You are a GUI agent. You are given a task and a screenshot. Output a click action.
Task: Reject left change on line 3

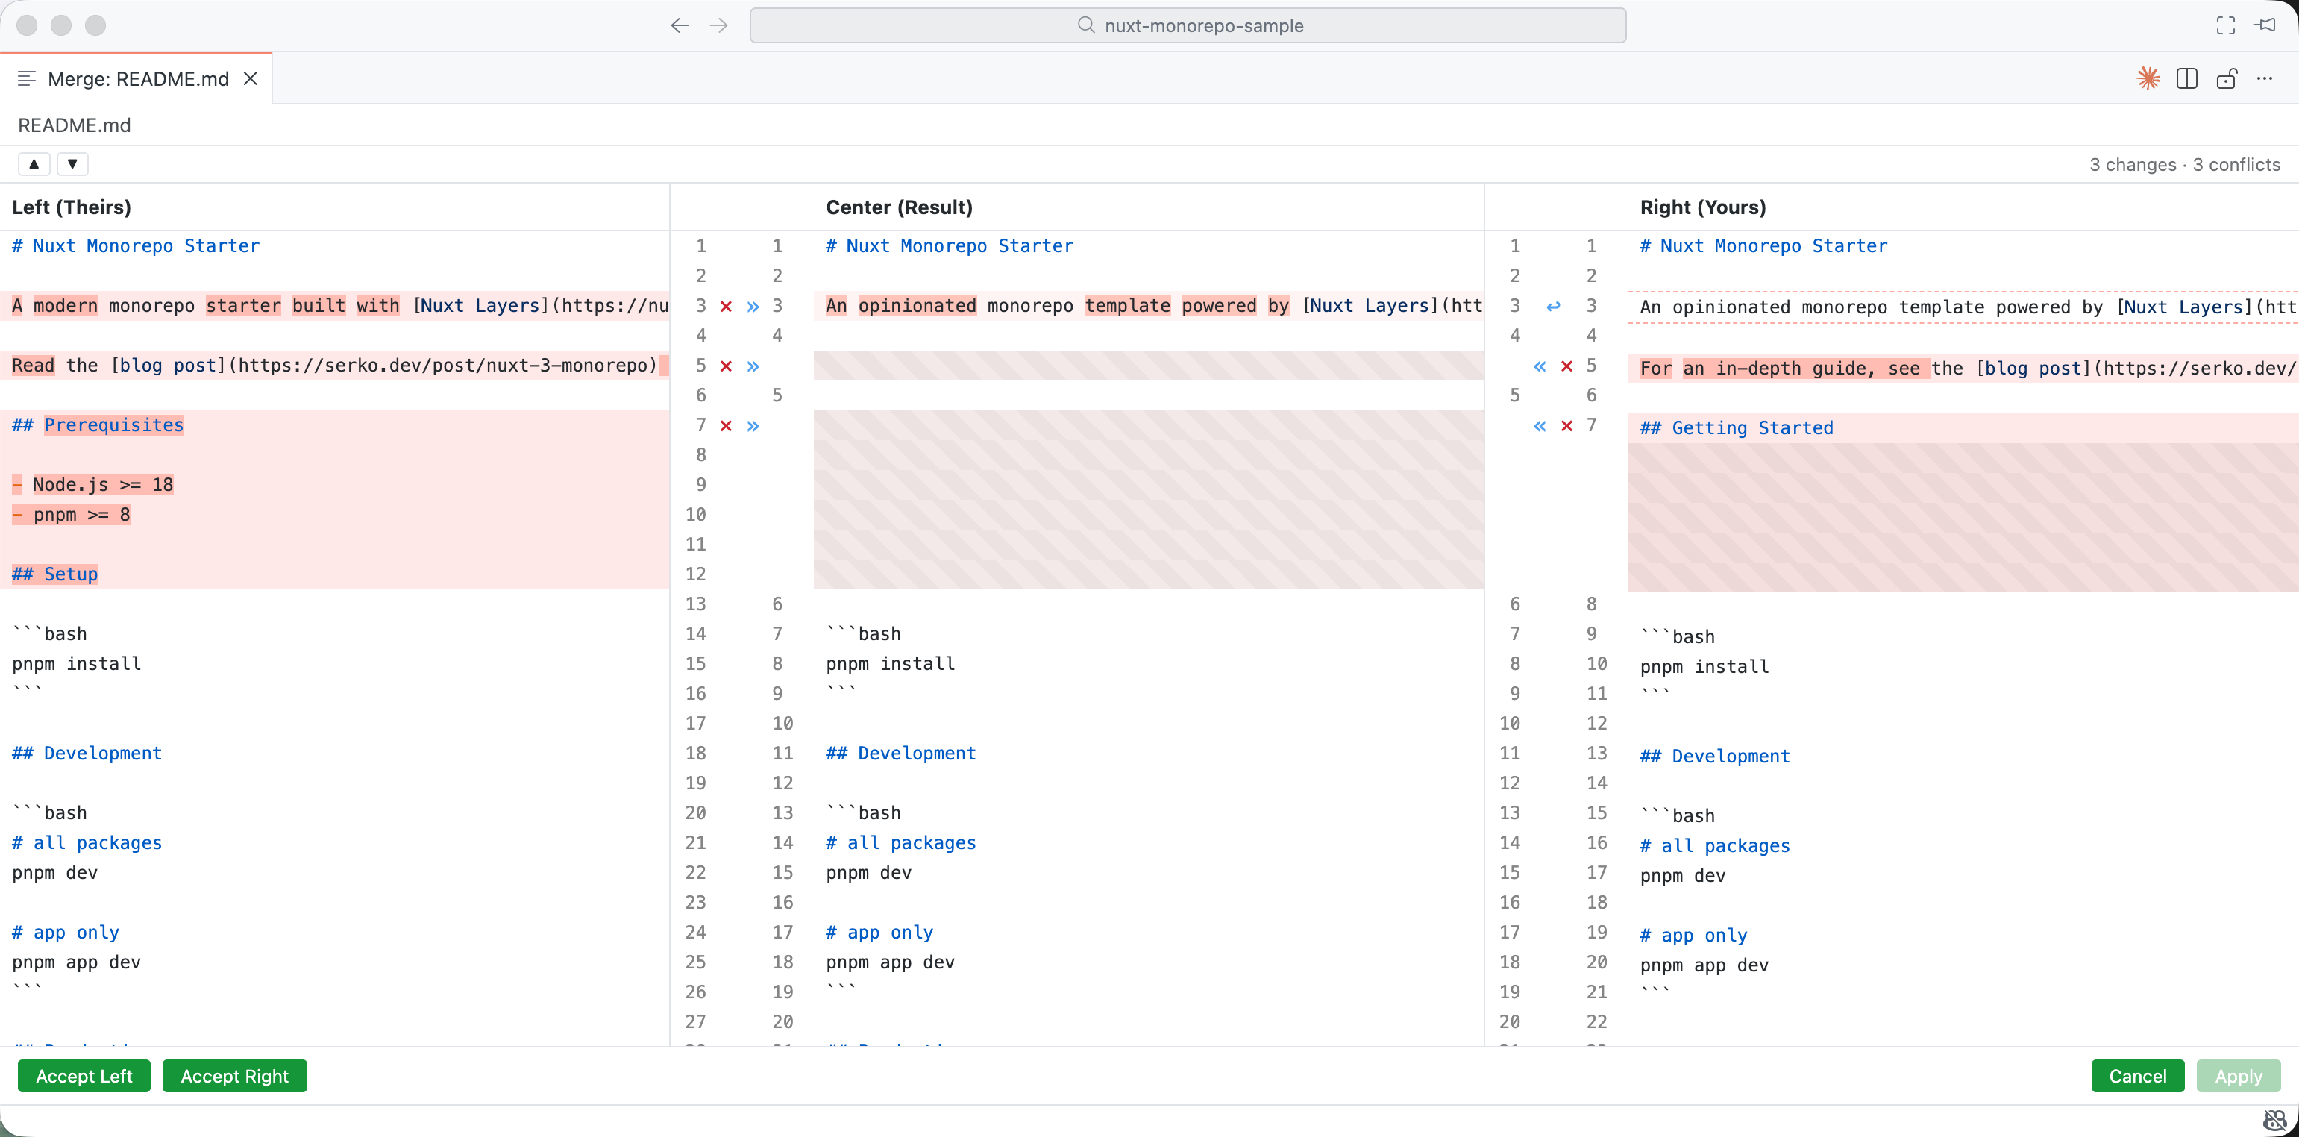[726, 306]
